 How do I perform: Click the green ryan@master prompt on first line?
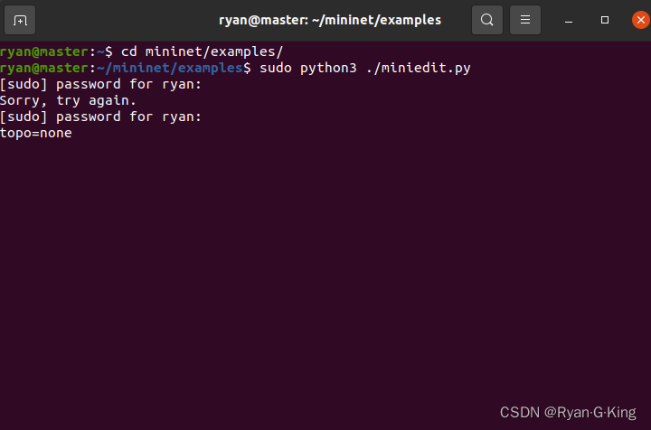(x=44, y=51)
